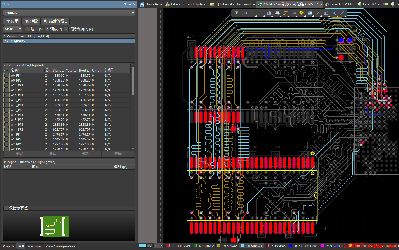Viewport: 399px width, 250px height.
Task: Click the 编辑 button
Action: point(52,154)
